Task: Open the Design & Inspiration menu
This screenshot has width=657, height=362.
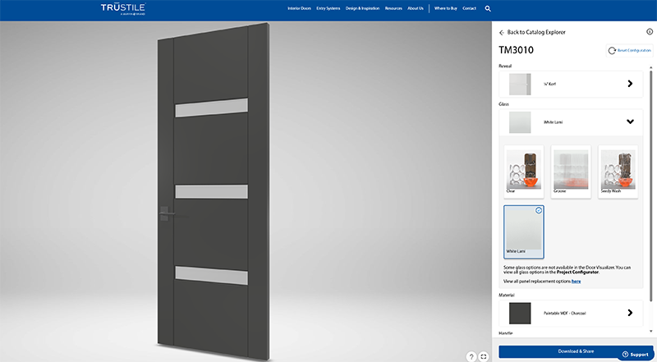Action: (362, 8)
